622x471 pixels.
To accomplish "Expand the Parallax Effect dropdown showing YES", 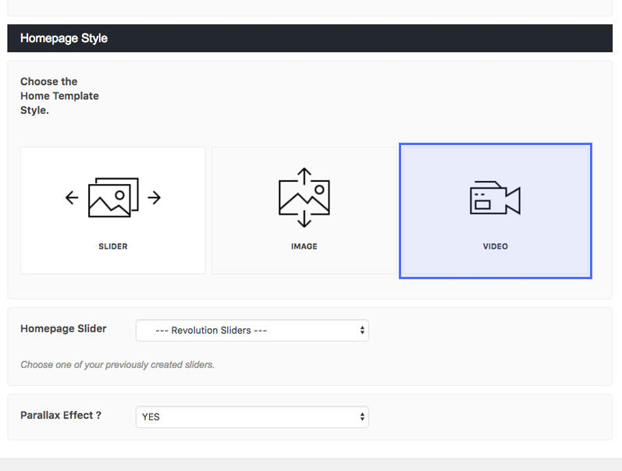I will tap(251, 417).
